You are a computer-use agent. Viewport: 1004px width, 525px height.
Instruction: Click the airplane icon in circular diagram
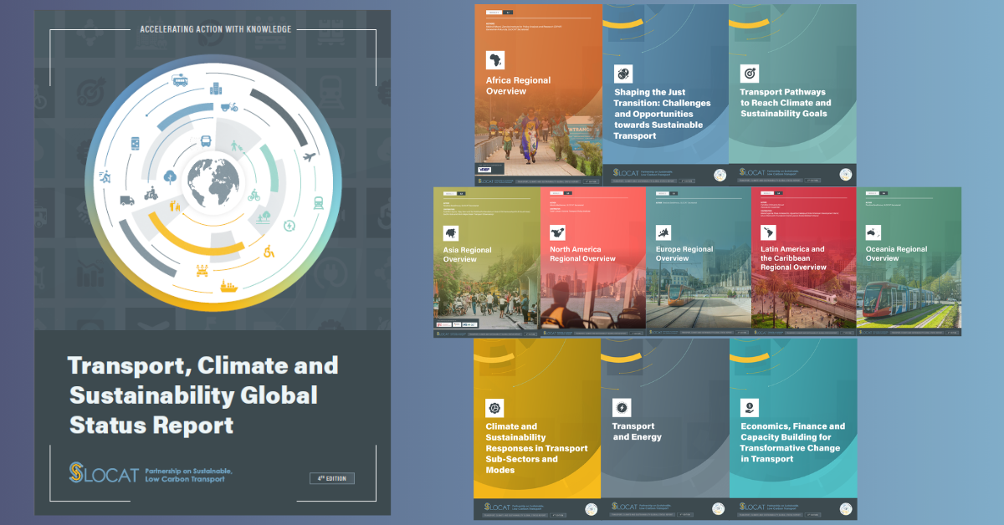pos(309,157)
